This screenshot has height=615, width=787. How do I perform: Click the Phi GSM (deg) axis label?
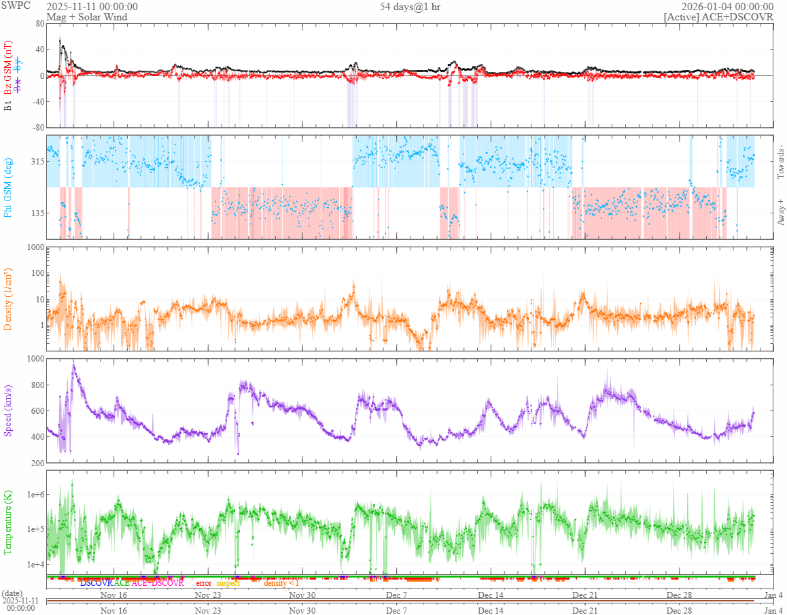pos(9,187)
